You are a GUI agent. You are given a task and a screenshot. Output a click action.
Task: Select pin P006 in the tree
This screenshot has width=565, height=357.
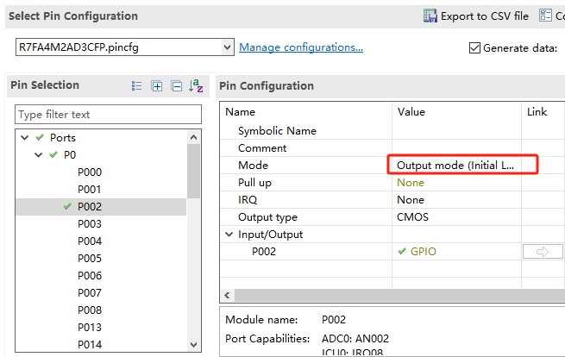click(x=90, y=276)
